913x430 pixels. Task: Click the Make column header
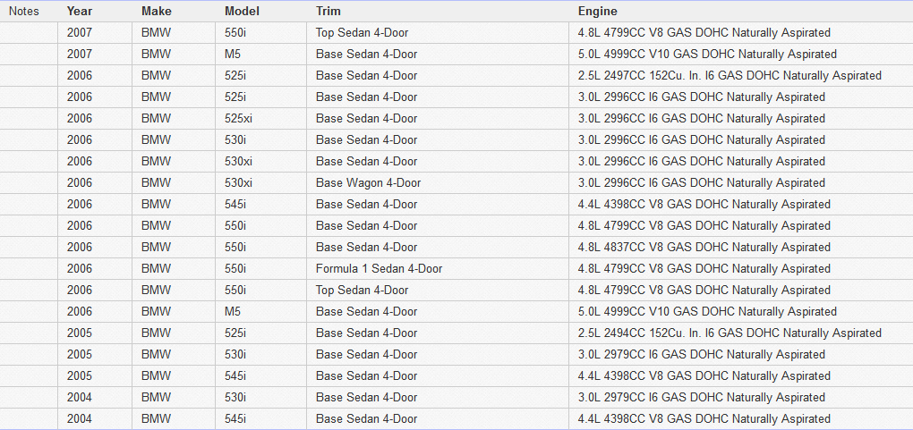pos(157,12)
